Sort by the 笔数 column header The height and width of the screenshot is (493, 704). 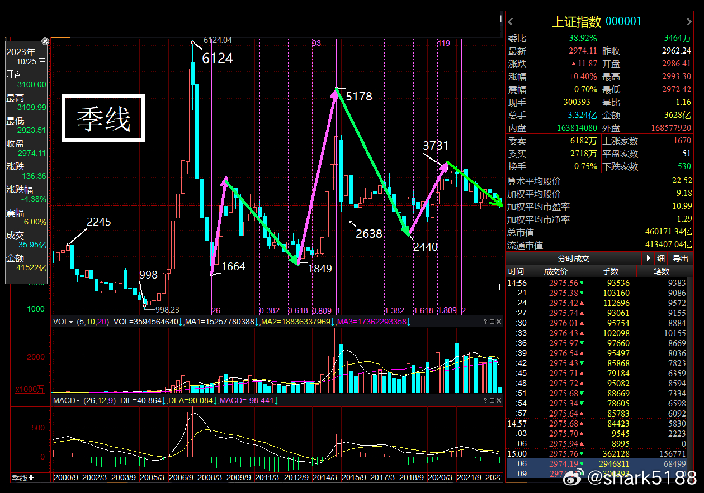pyautogui.click(x=662, y=271)
